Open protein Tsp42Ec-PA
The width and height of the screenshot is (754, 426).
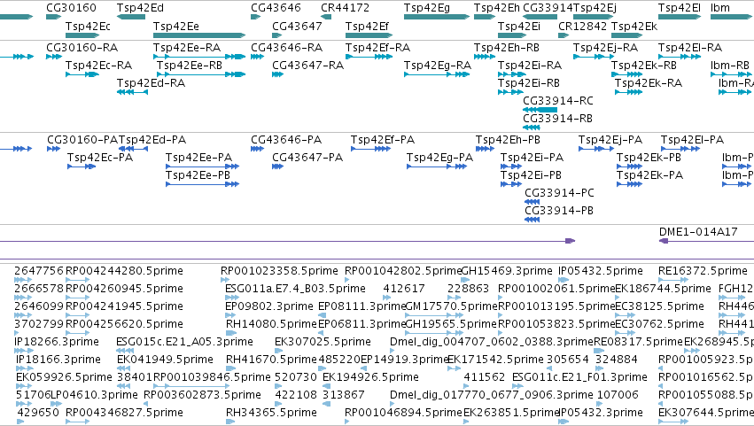pyautogui.click(x=100, y=158)
